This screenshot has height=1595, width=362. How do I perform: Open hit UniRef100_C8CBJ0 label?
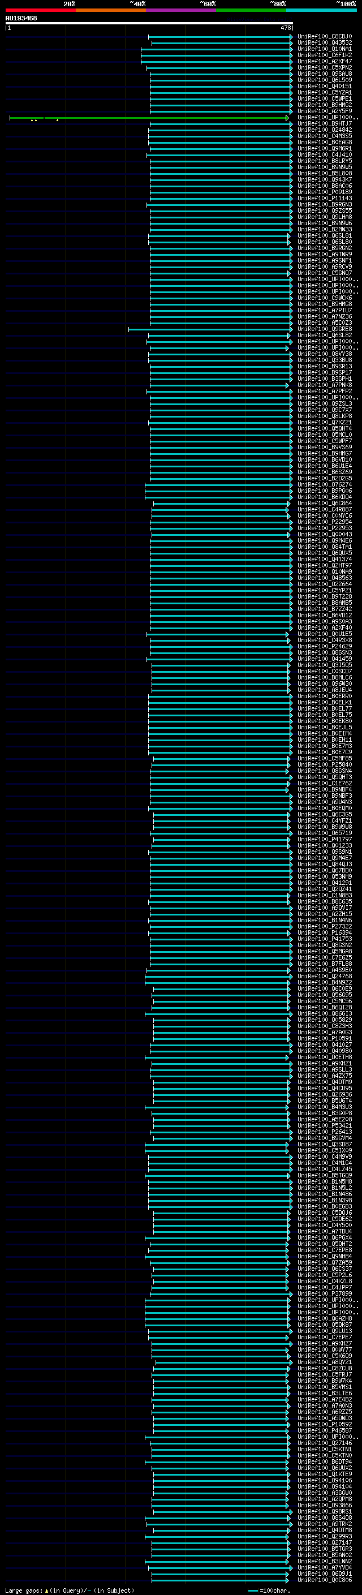point(324,37)
